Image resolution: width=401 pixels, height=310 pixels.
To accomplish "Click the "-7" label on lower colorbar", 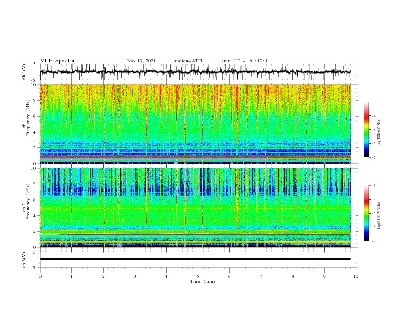I will coord(374,241).
